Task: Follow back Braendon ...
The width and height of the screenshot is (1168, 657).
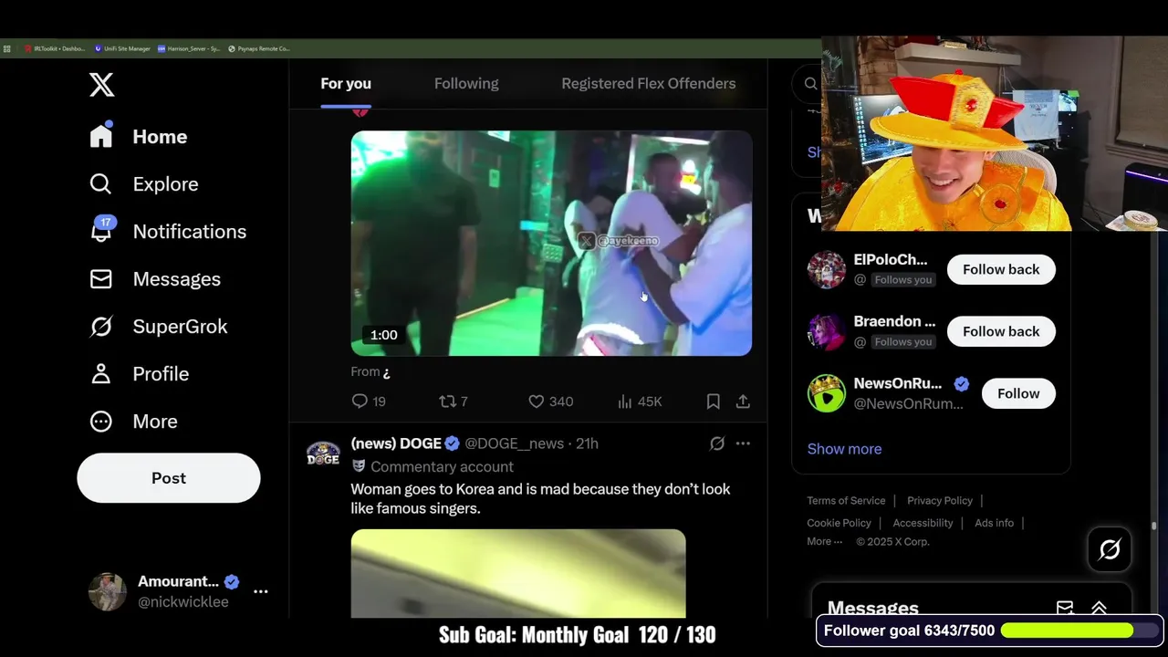Action: pos(1001,331)
